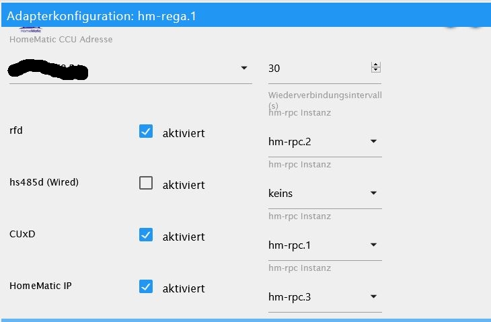Click the 'aktiviert' label beside HomeMatic IP

click(184, 288)
